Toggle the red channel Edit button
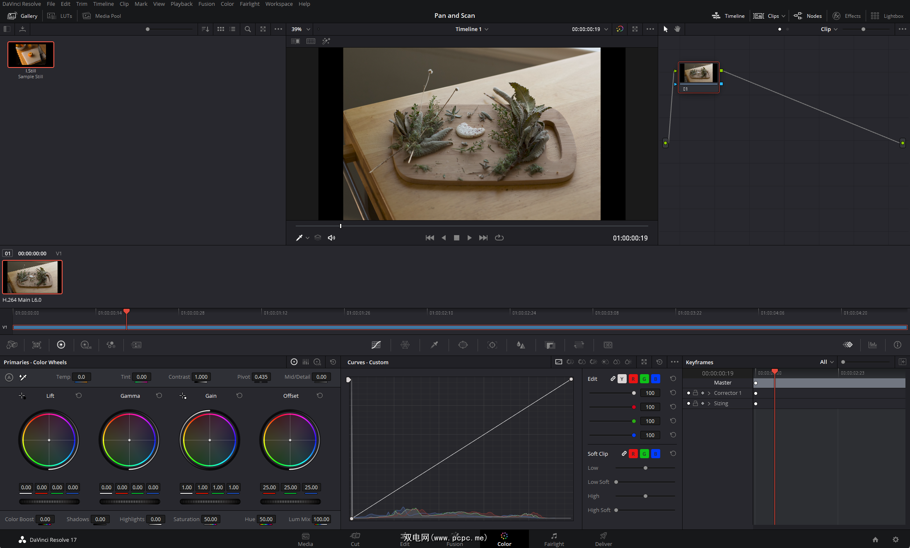910x548 pixels. click(x=633, y=379)
